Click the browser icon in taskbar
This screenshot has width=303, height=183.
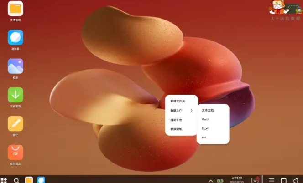[x=41, y=180]
